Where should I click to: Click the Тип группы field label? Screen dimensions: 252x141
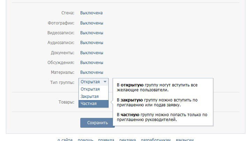click(x=62, y=82)
